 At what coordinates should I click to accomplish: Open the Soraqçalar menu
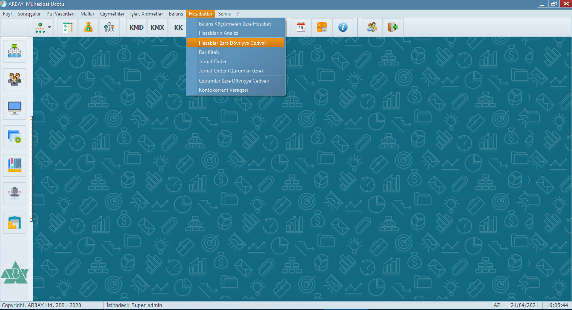tap(29, 14)
